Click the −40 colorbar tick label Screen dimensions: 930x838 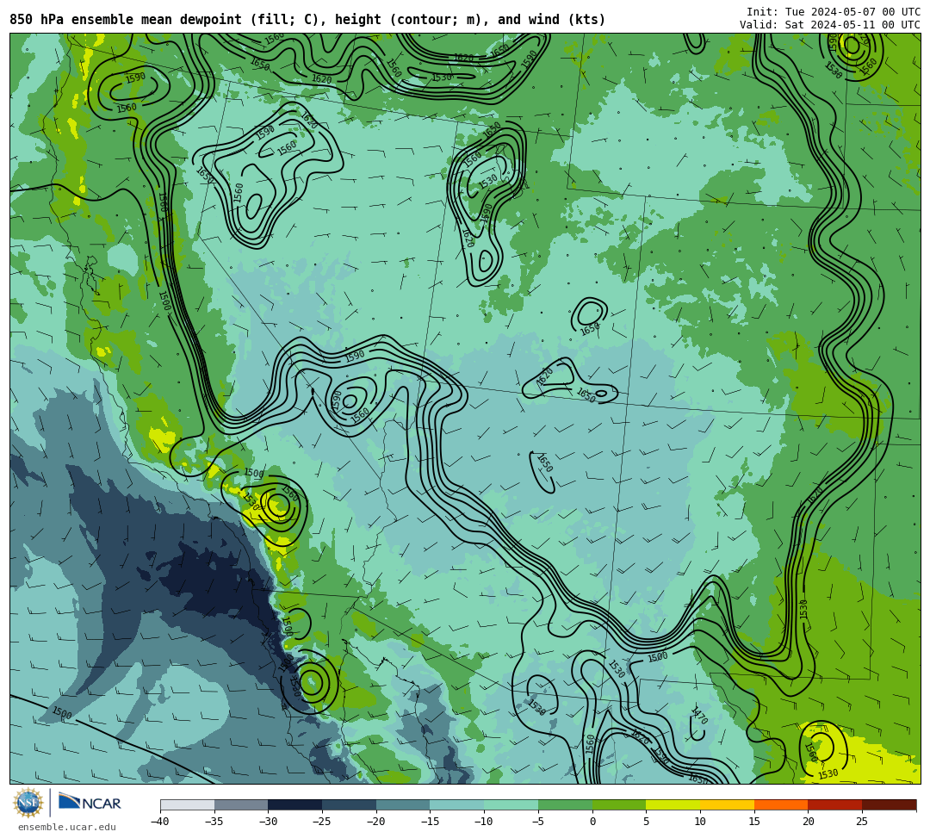pyautogui.click(x=160, y=822)
